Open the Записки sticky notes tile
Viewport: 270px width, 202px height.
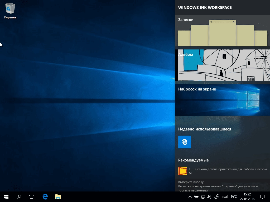coord(223,31)
